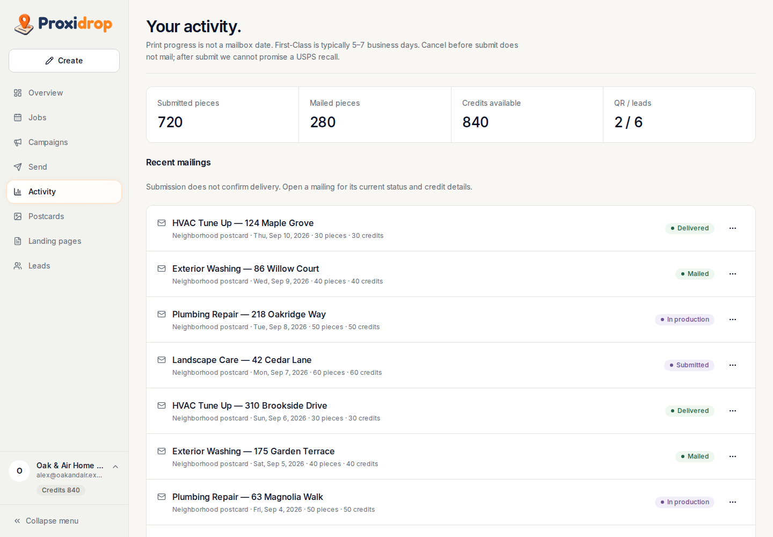The image size is (773, 537).
Task: Click the Proxidrop logo
Action: (63, 24)
